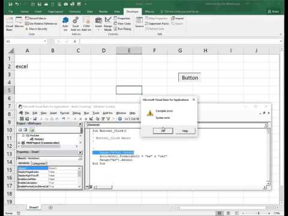Expand the second VBAProject tree node
Viewport: 288px width, 216px height.
click(19, 143)
